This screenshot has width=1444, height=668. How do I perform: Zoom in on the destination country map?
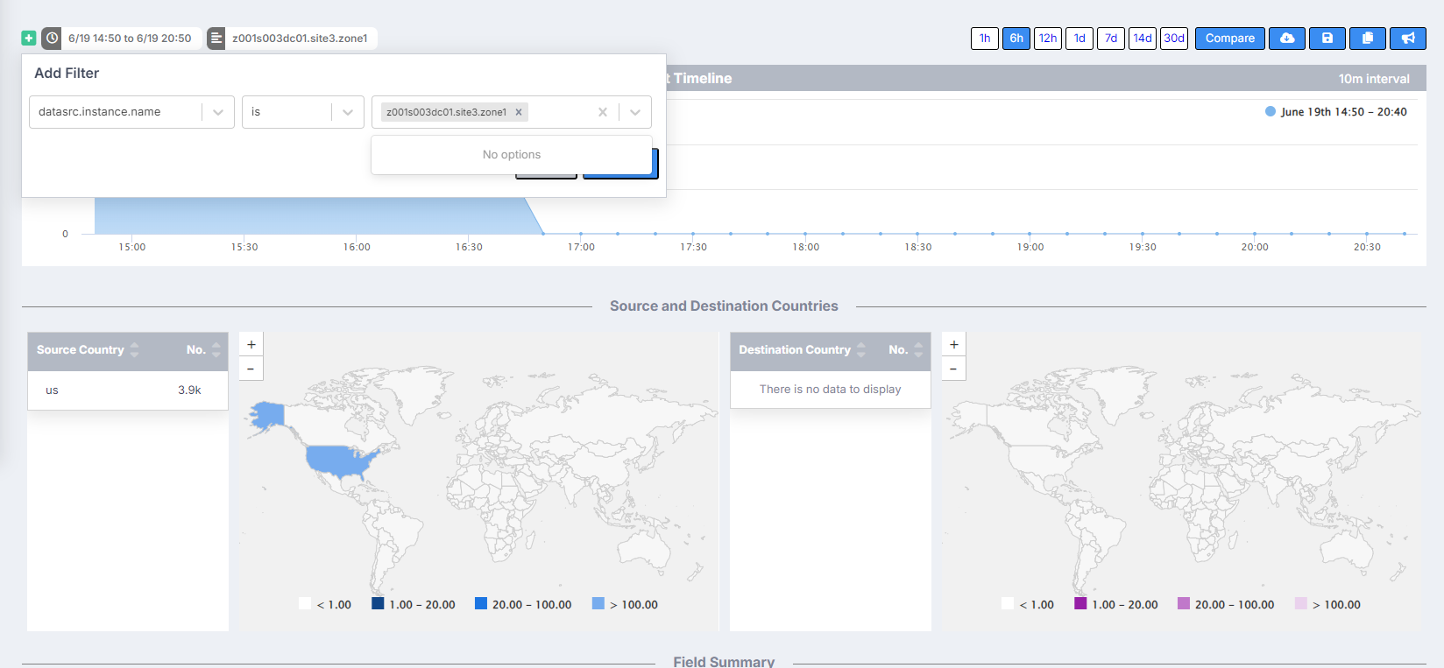(x=953, y=345)
